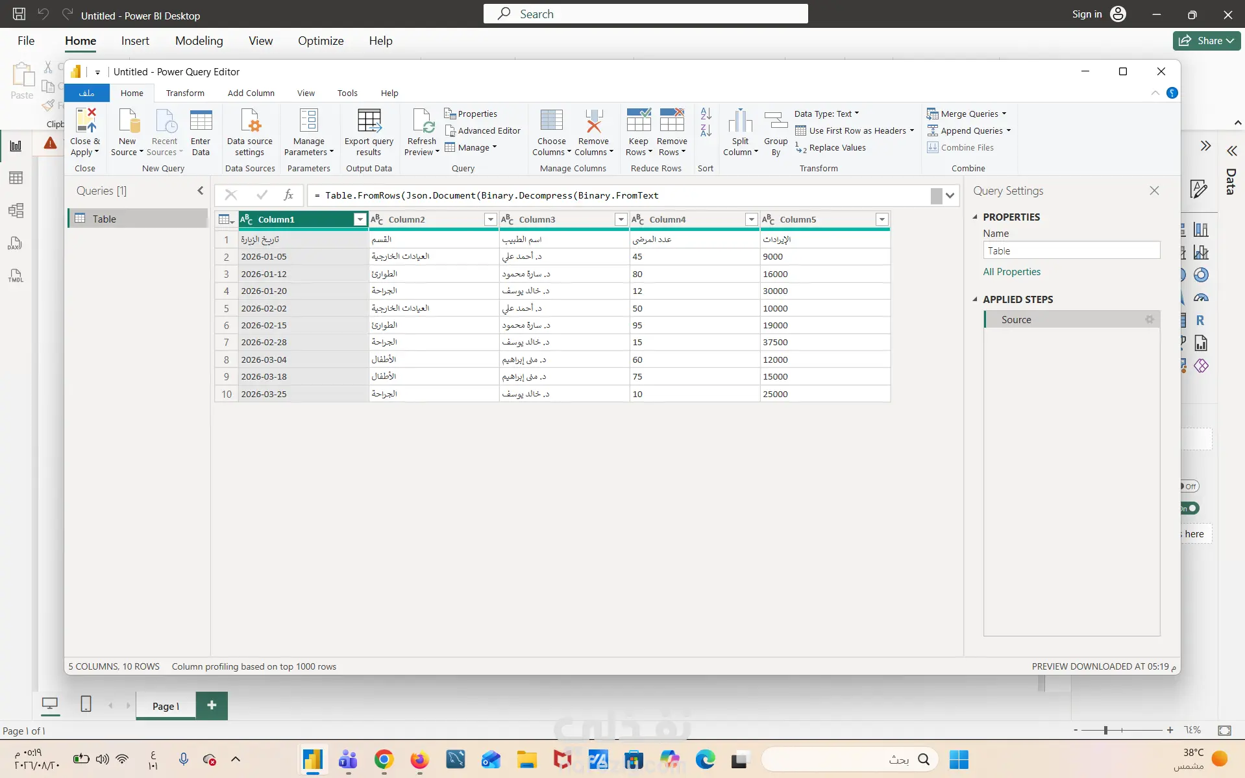Screen dimensions: 1245x778
Task: Open the Modeling tab in Power BI
Action: tap(199, 41)
